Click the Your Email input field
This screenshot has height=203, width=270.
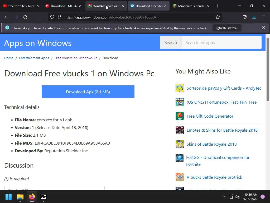[54, 188]
